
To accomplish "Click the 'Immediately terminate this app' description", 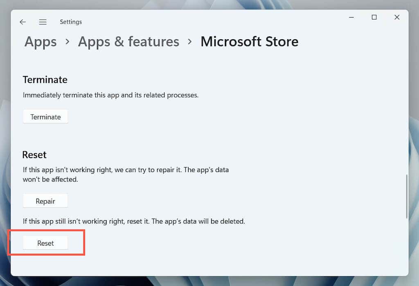I will [110, 95].
